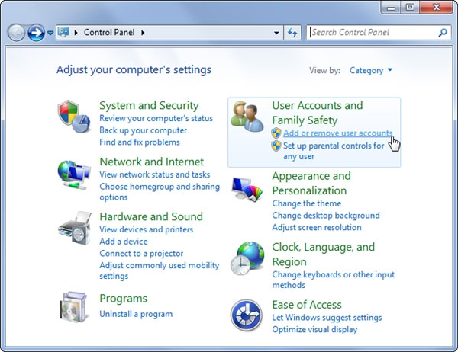
Task: Open View devices and printers
Action: (147, 229)
